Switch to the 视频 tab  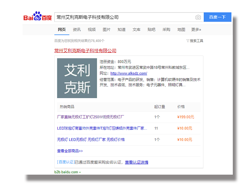92,30
